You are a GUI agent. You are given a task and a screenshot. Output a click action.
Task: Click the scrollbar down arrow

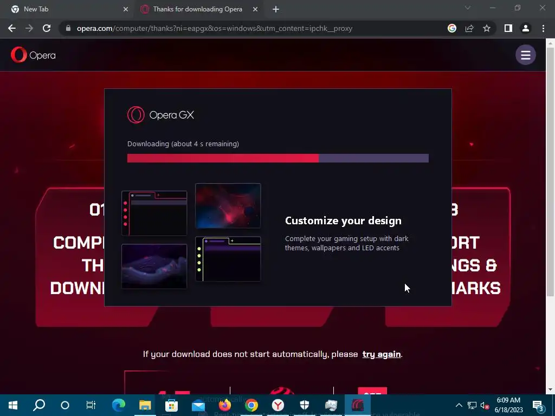click(x=550, y=389)
